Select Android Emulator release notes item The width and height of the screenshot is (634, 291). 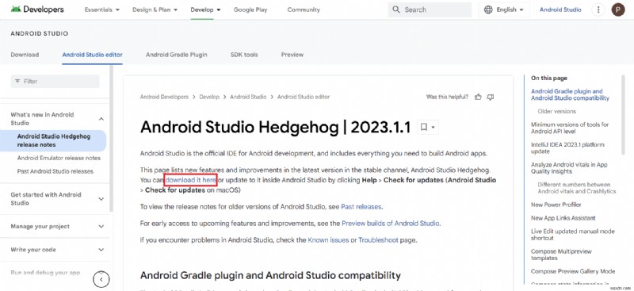coord(59,159)
